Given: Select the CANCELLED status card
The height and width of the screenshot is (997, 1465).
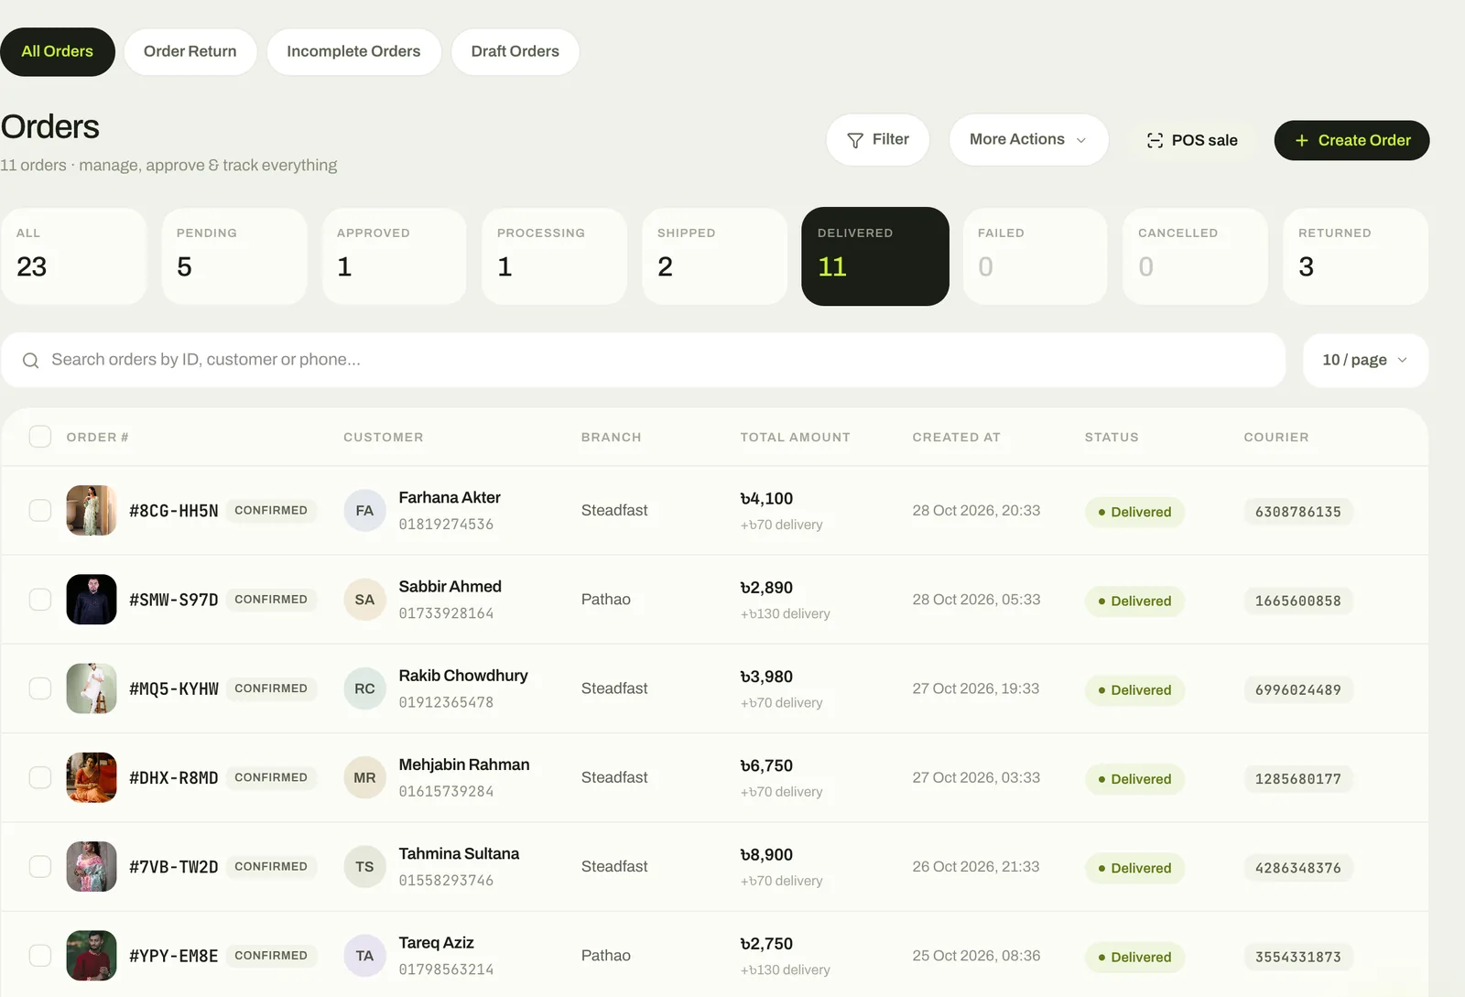Looking at the screenshot, I should tap(1196, 256).
